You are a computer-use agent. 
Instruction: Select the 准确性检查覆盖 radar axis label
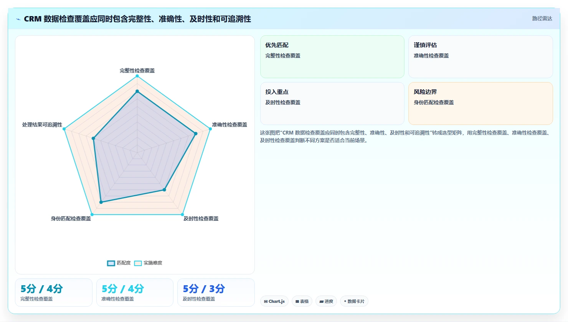[230, 125]
